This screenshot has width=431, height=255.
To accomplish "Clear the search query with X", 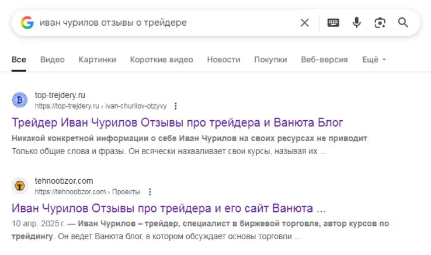I will tap(304, 23).
